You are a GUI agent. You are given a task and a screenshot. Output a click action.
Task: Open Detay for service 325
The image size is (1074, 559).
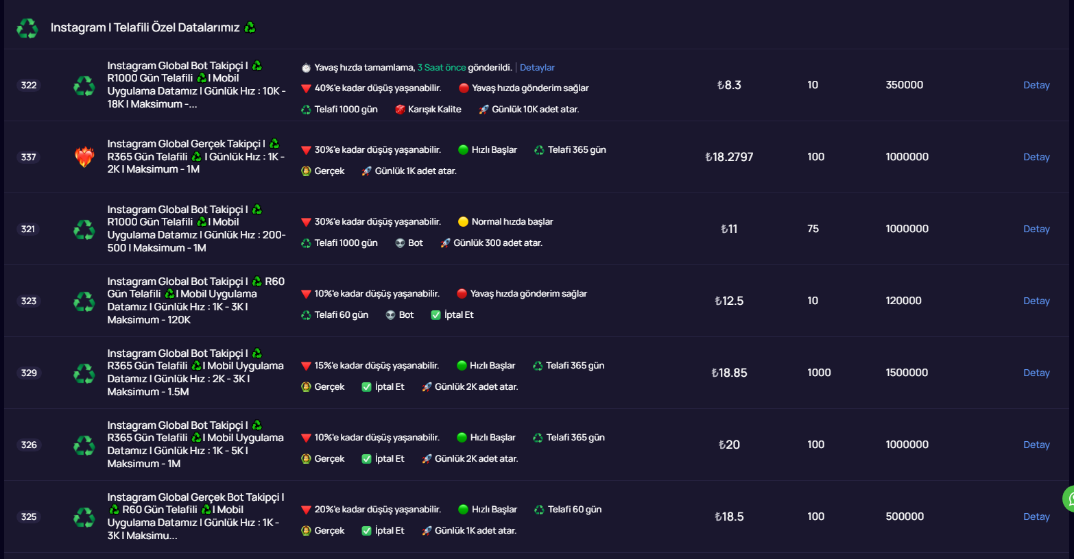(1036, 517)
